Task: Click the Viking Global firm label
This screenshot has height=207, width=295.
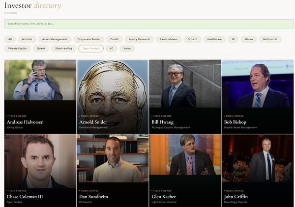Action: 15,128
